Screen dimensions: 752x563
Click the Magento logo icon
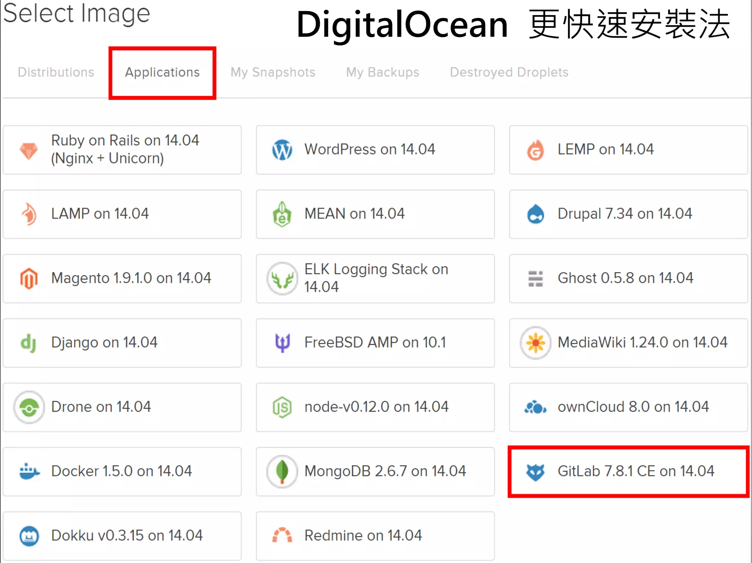[29, 278]
